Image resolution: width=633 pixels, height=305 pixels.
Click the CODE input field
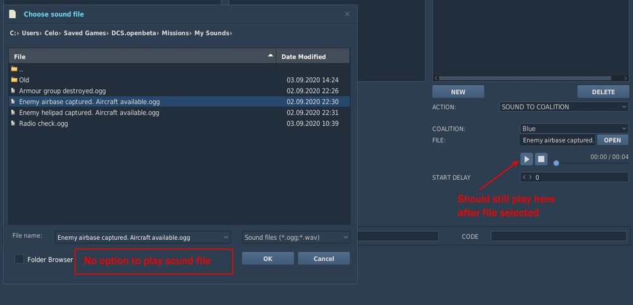(x=559, y=237)
